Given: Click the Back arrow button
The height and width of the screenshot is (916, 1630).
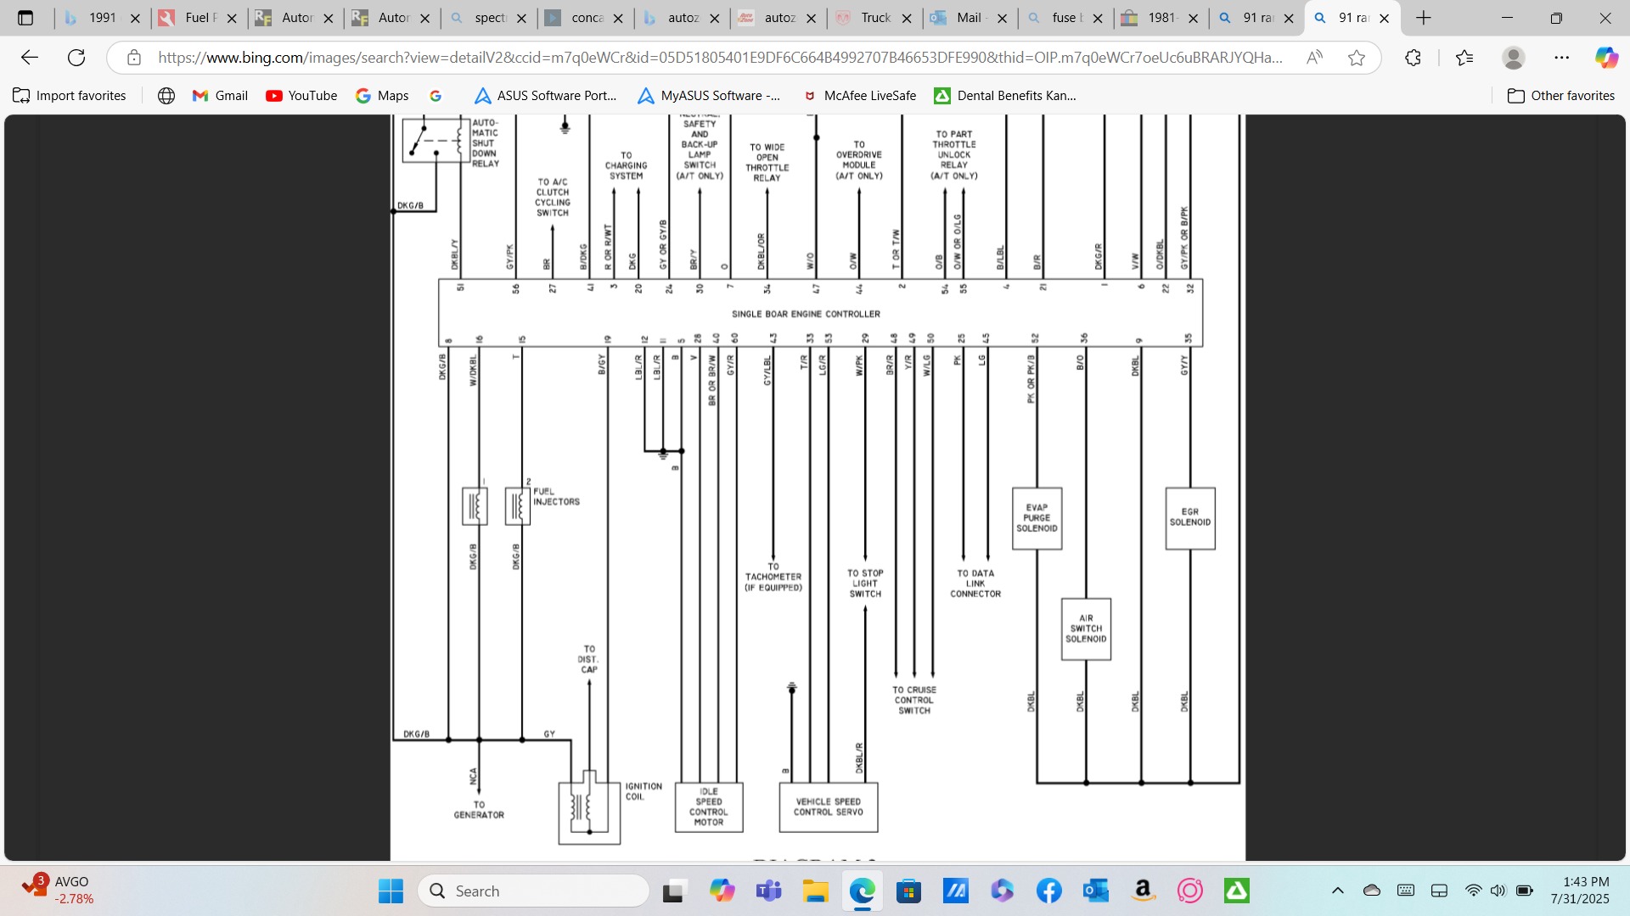Looking at the screenshot, I should [x=30, y=58].
